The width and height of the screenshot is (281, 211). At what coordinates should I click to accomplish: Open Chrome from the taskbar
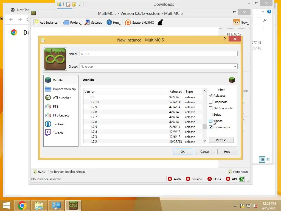(x=22, y=206)
